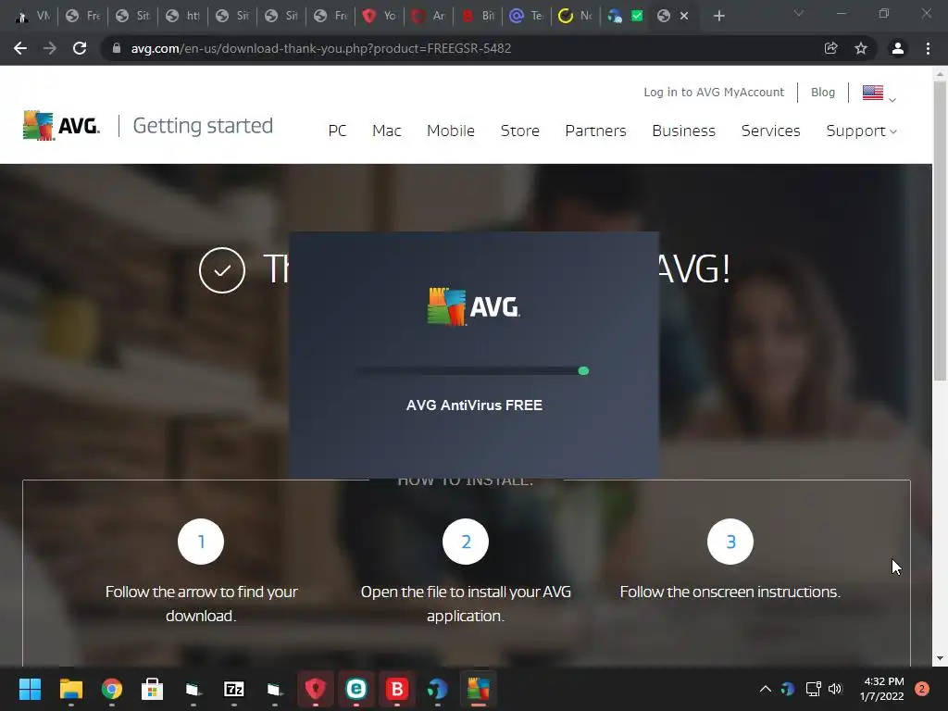The image size is (948, 711).
Task: Expand the Support dropdown
Action: [862, 131]
